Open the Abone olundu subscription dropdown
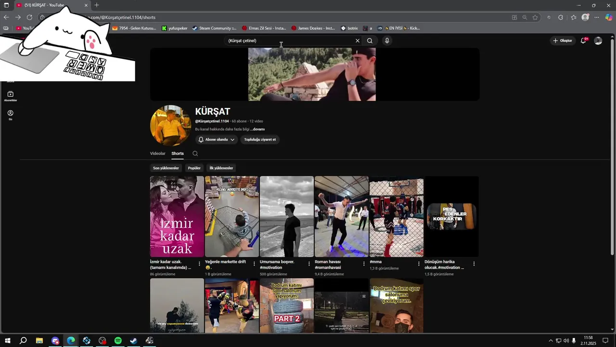The image size is (616, 347). (217, 139)
